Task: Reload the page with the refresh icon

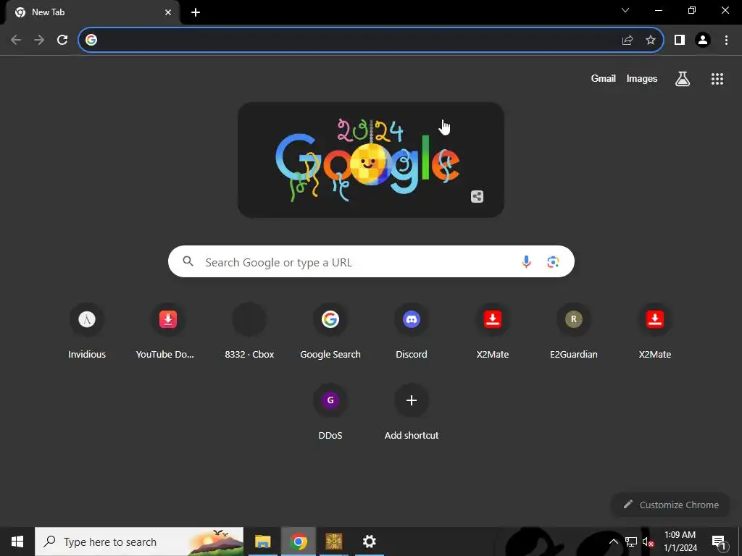Action: point(62,40)
